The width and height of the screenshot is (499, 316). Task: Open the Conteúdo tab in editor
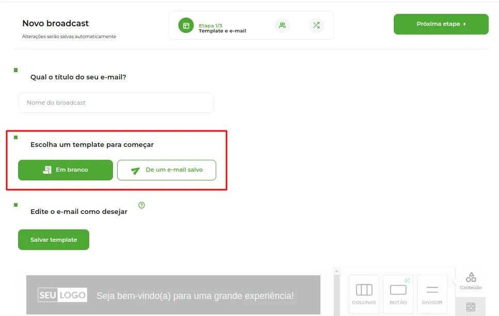pyautogui.click(x=471, y=281)
